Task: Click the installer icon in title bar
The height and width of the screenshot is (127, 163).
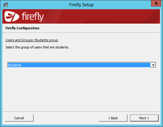Action: [x=5, y=4]
